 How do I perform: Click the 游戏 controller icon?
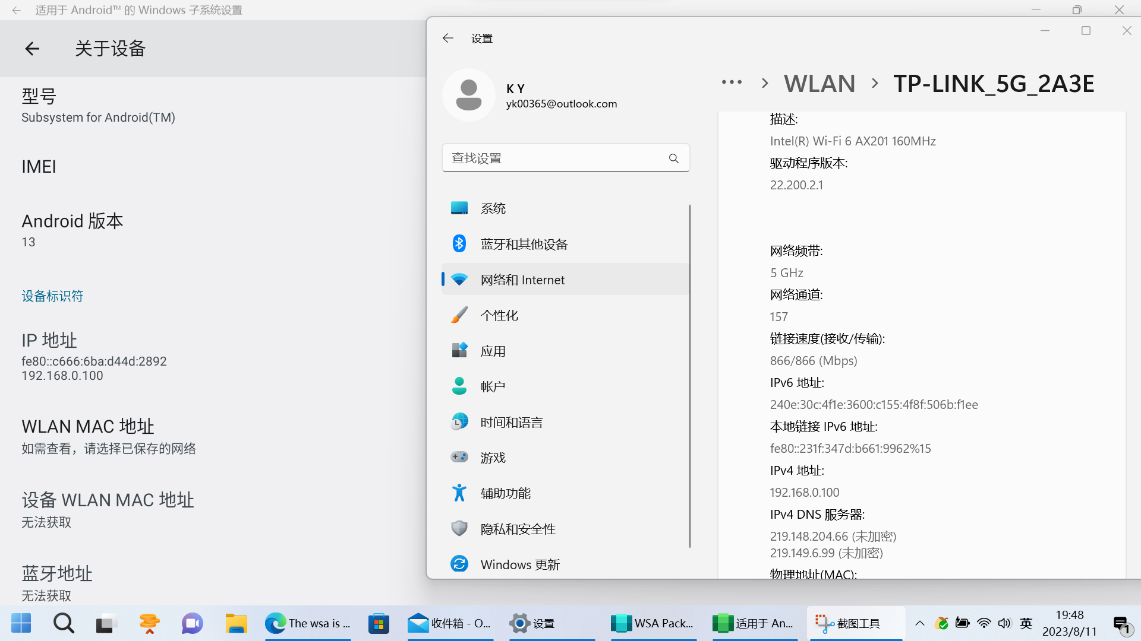459,457
